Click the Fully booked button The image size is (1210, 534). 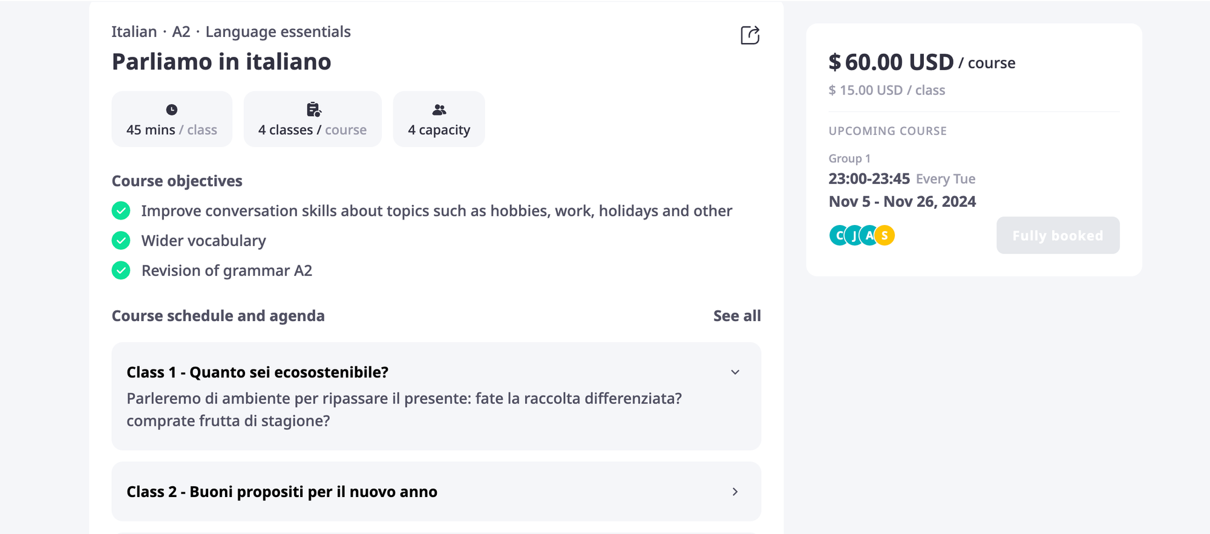click(x=1058, y=235)
